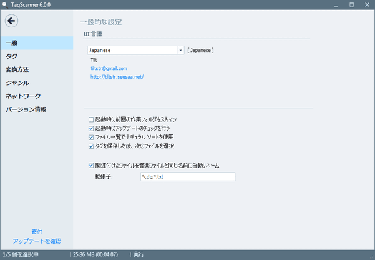Select the 一般 settings category
Viewport: 375px width, 260px height.
click(37, 43)
